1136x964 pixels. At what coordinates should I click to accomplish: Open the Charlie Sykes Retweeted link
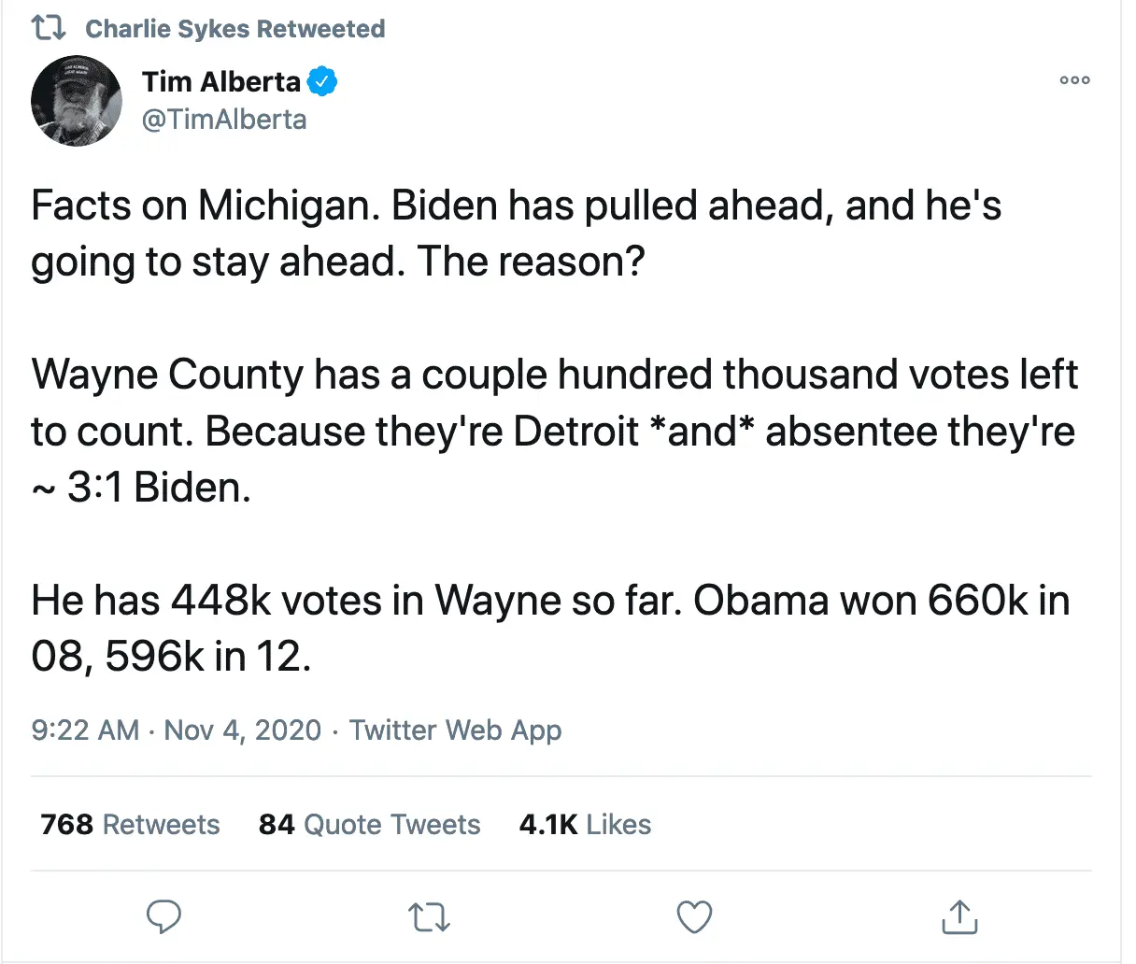[234, 29]
